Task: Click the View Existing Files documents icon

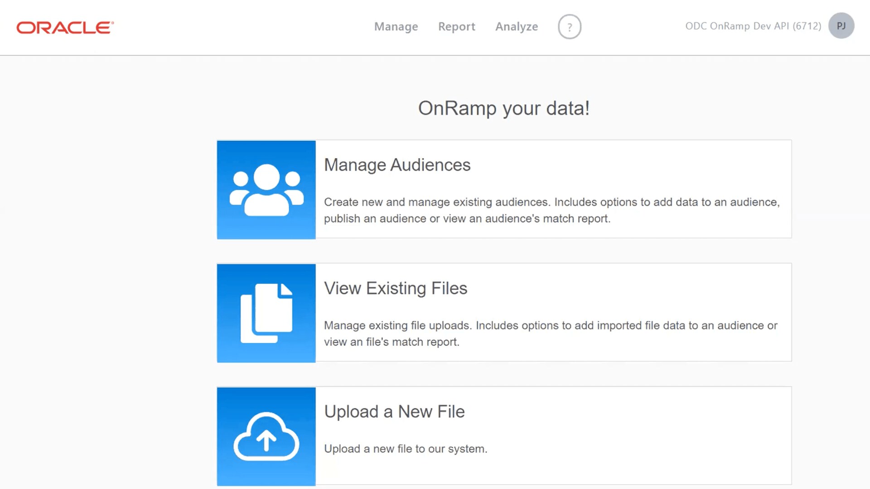Action: point(266,313)
